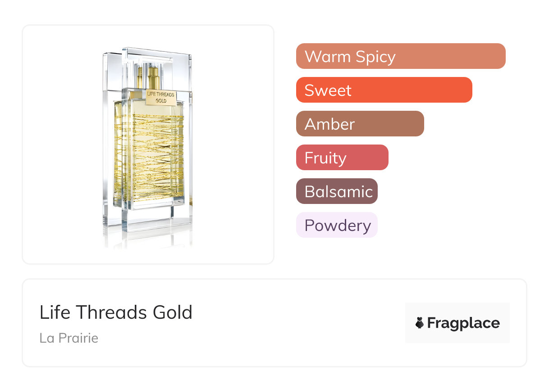Click the gold label on the bottle
Screen dimensions: 549x389
click(160, 97)
